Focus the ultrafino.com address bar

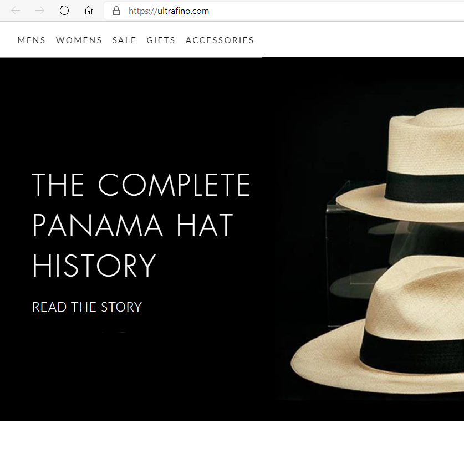pos(284,11)
